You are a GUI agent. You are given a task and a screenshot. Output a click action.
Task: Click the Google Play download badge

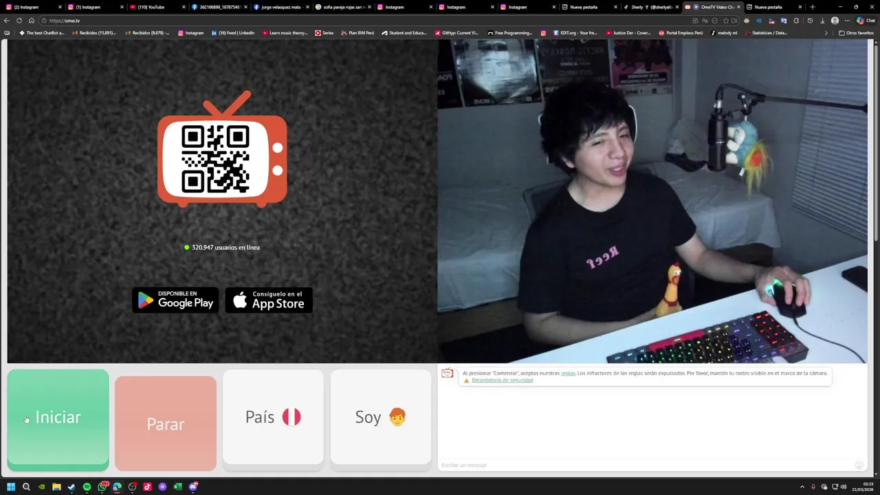coord(175,300)
